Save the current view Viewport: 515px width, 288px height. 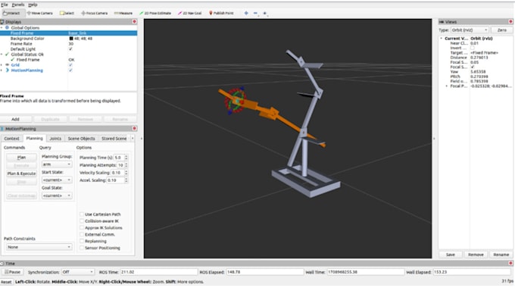(x=451, y=255)
